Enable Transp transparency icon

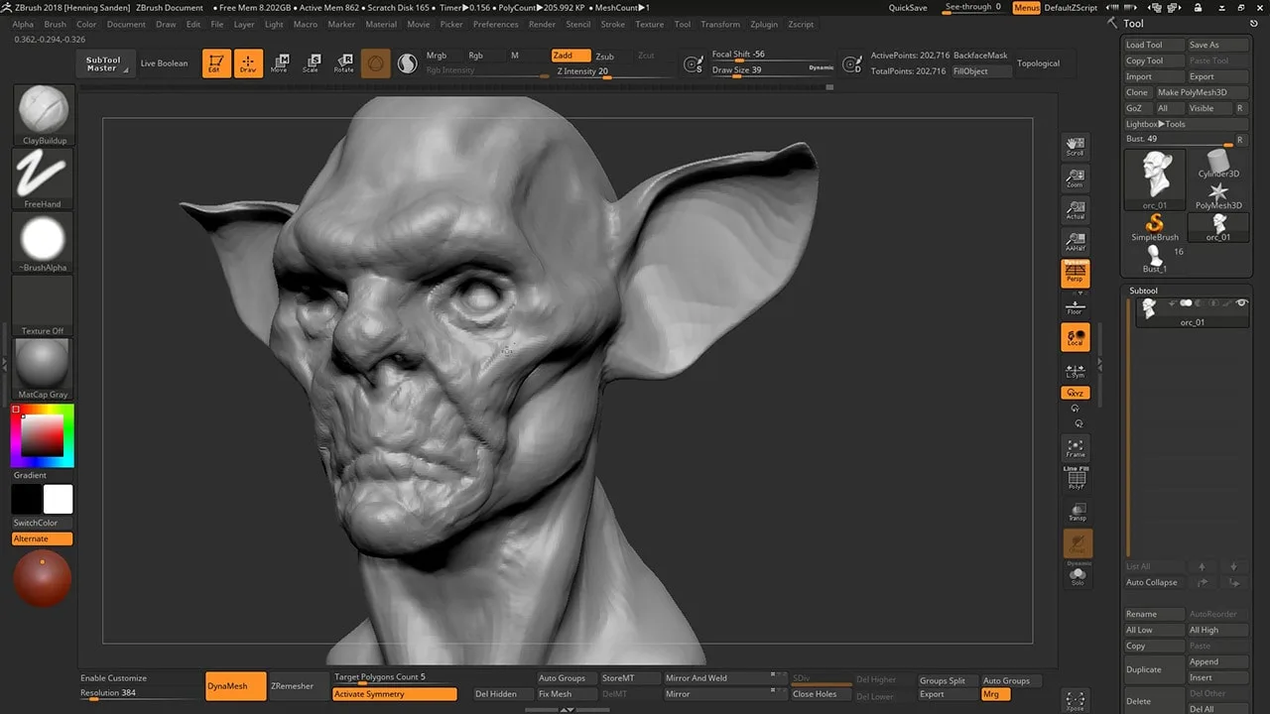tap(1077, 512)
